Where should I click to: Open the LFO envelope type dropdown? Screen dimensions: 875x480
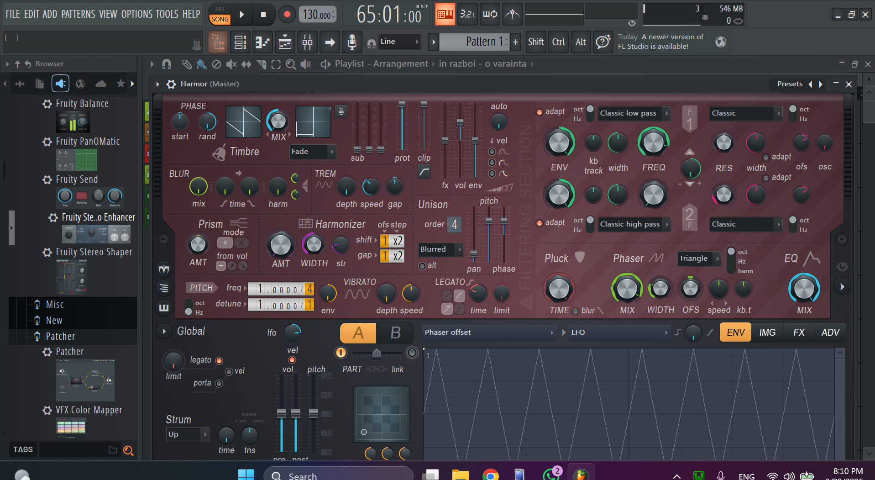click(619, 332)
